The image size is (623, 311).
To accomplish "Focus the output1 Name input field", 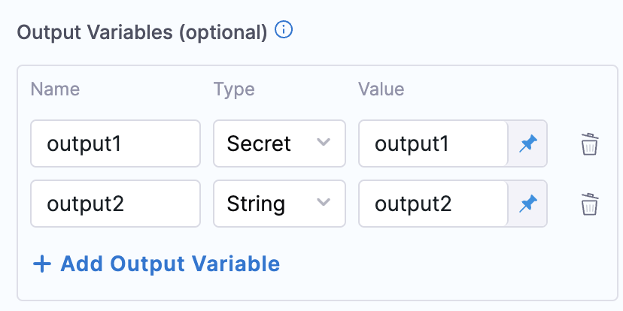I will pos(115,143).
